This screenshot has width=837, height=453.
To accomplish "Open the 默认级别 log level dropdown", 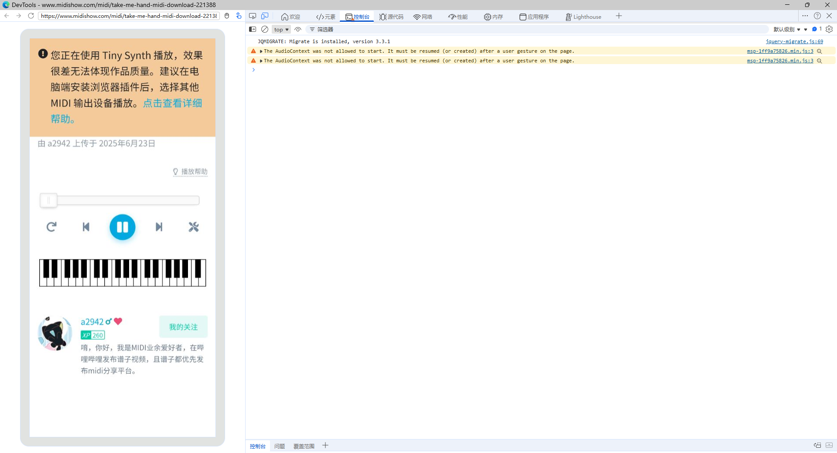I will pos(787,29).
